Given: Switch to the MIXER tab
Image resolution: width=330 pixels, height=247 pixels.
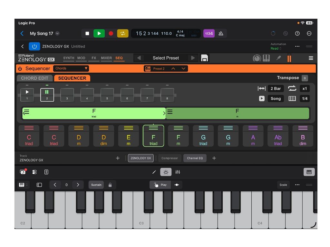Looking at the screenshot, I should [106, 58].
